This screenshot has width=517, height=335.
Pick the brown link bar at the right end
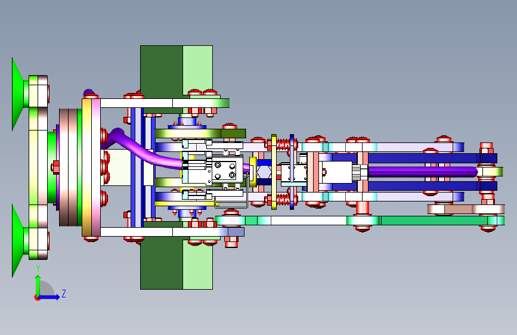tap(466, 209)
